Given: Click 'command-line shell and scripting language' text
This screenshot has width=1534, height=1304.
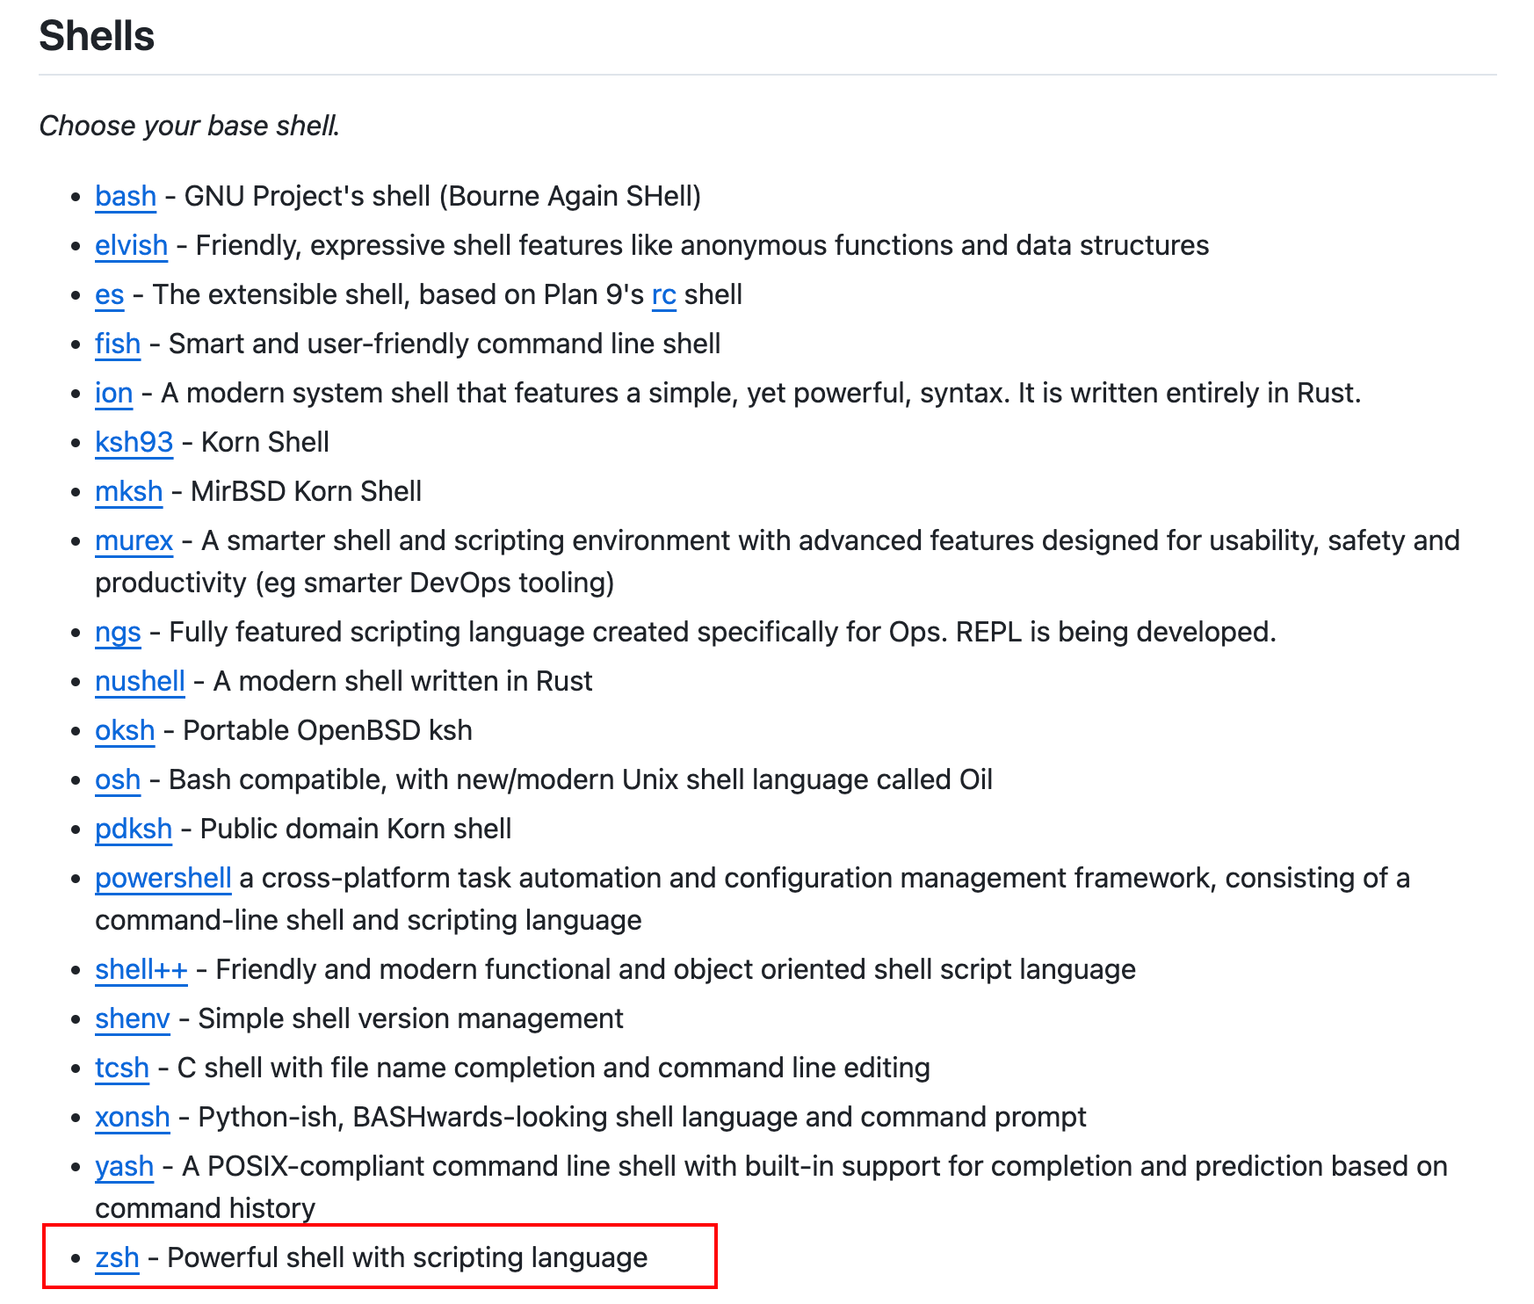Looking at the screenshot, I should [x=368, y=920].
